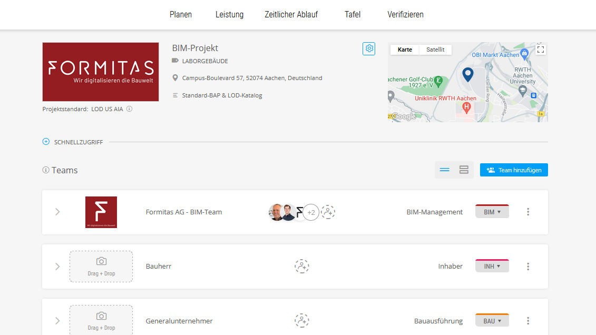The width and height of the screenshot is (596, 335).
Task: Open three-dot menu for Formitas AG team
Action: pos(528,212)
